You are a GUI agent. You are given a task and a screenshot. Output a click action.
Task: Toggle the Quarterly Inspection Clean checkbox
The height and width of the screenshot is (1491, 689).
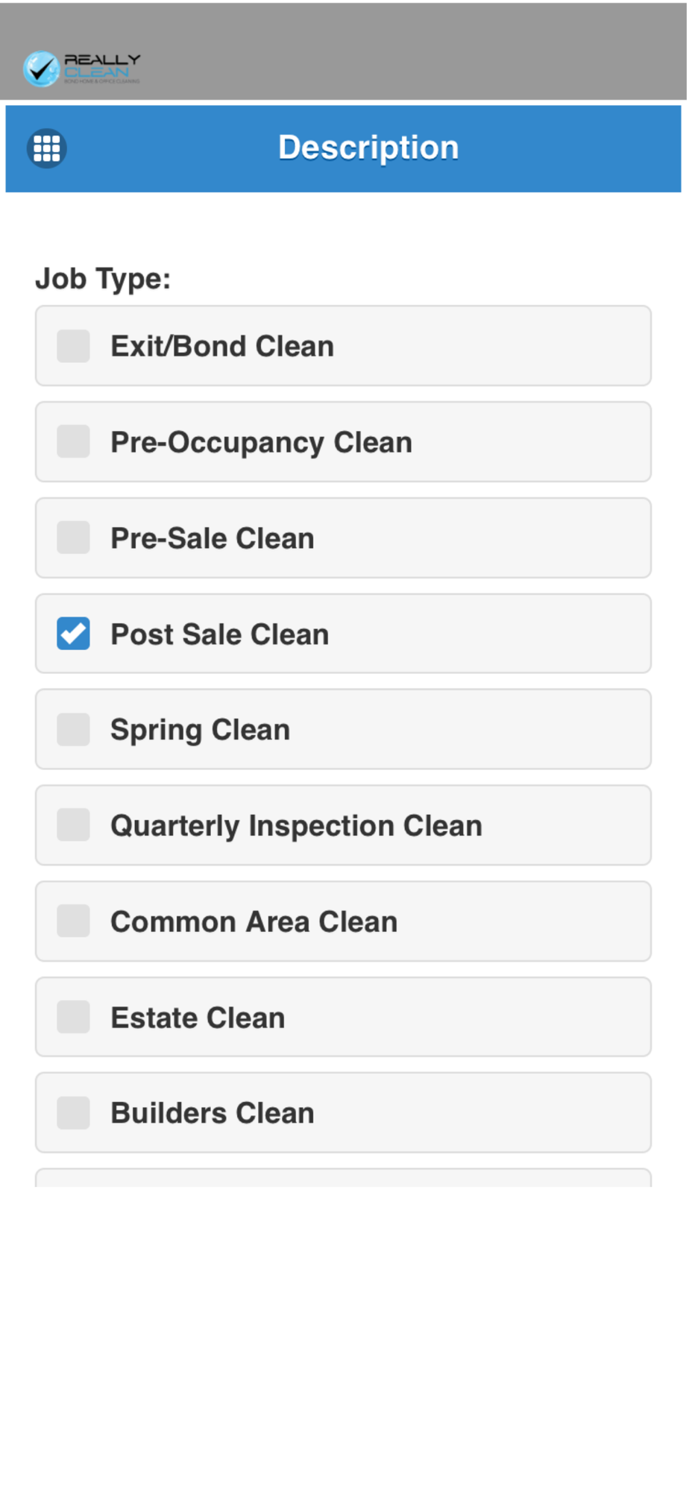click(73, 825)
